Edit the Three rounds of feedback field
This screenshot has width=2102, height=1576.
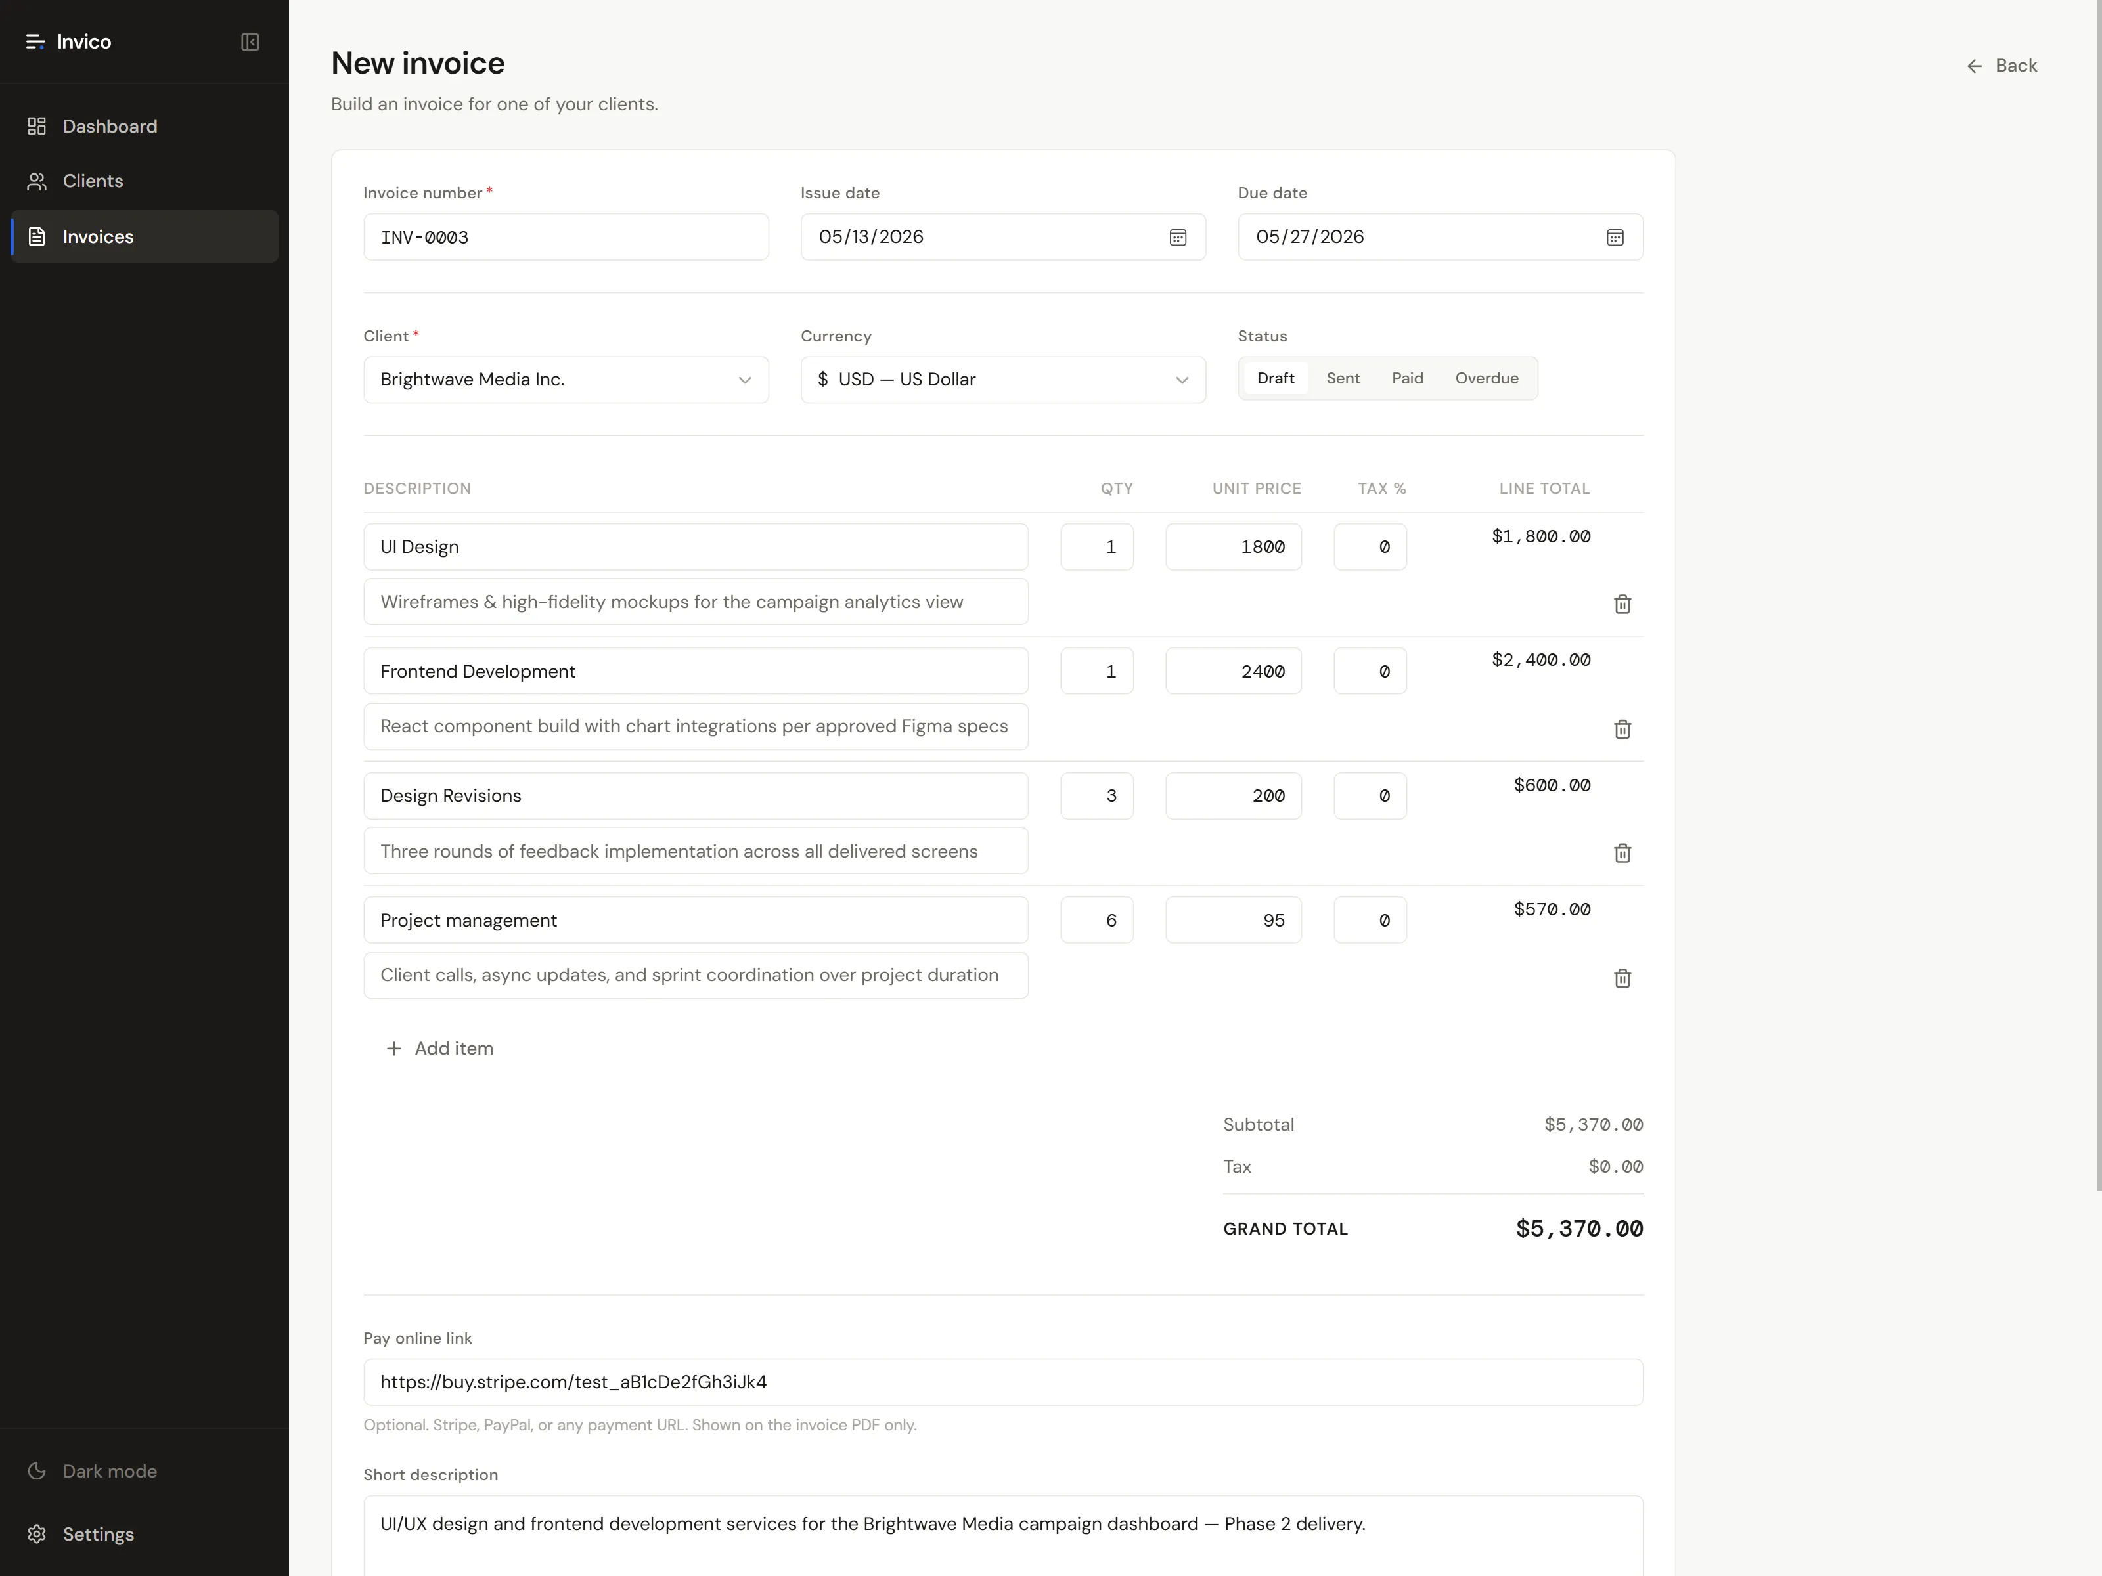coord(696,851)
